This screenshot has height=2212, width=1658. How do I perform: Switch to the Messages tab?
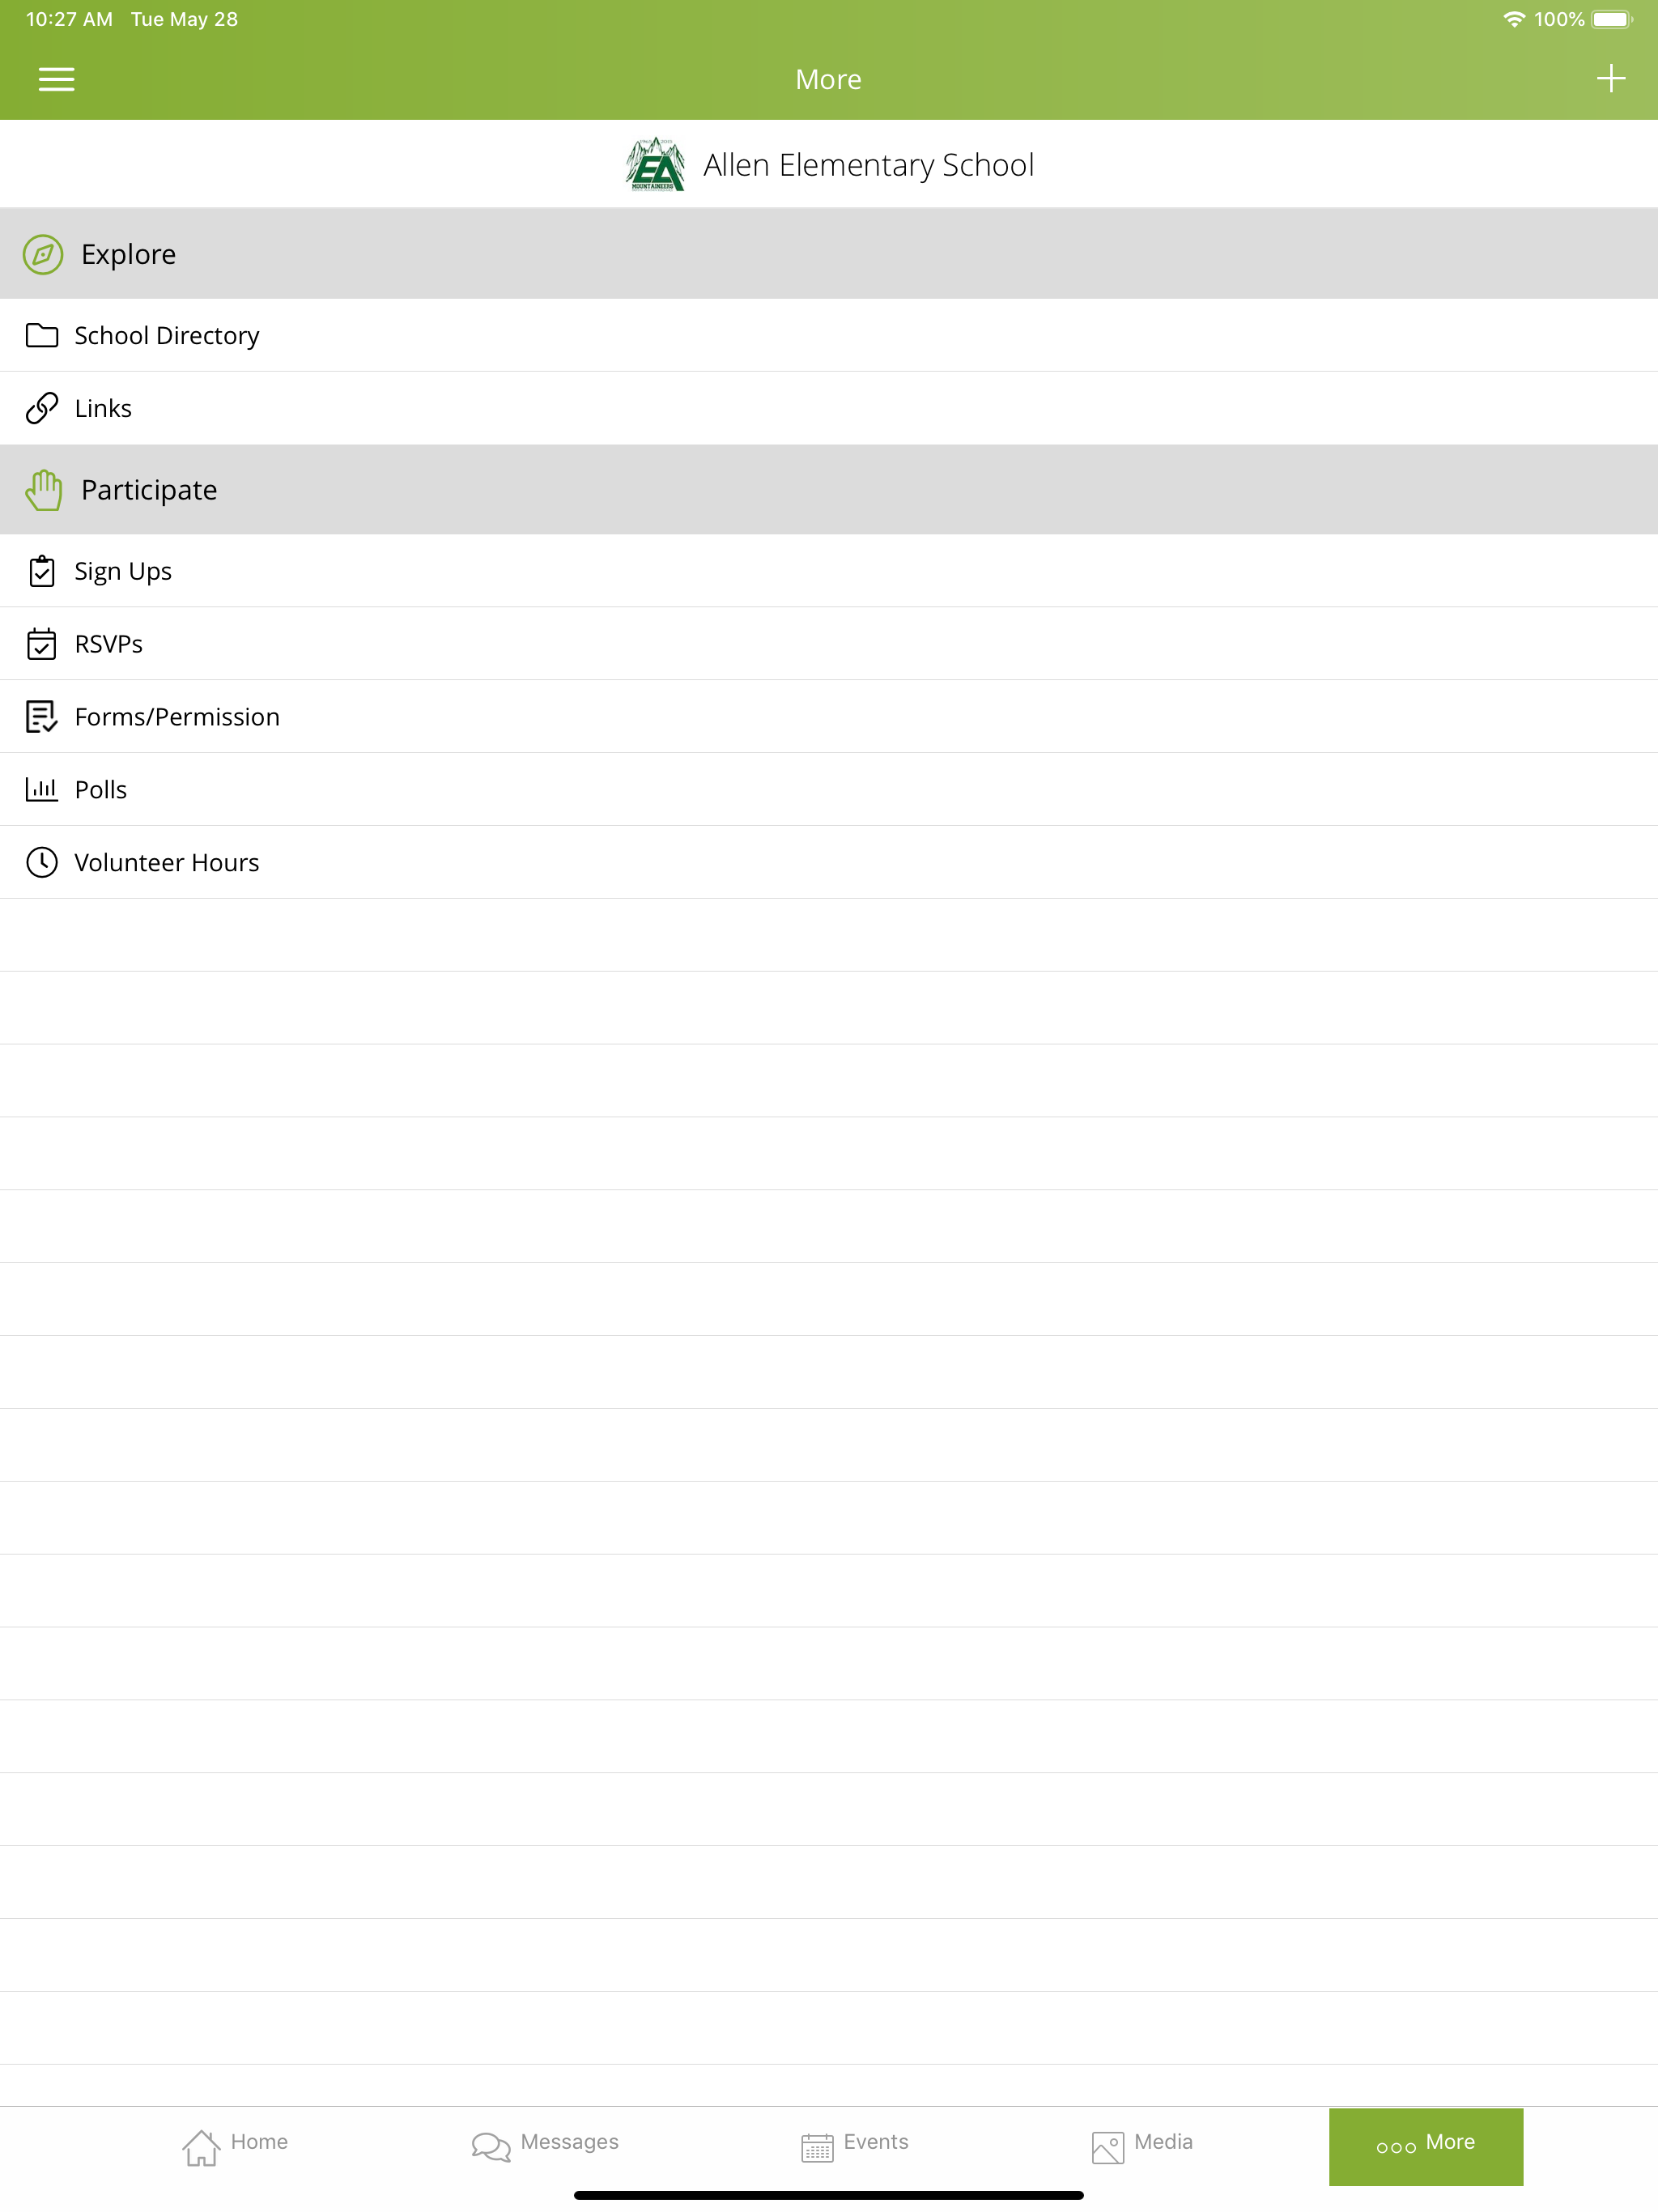tap(545, 2146)
